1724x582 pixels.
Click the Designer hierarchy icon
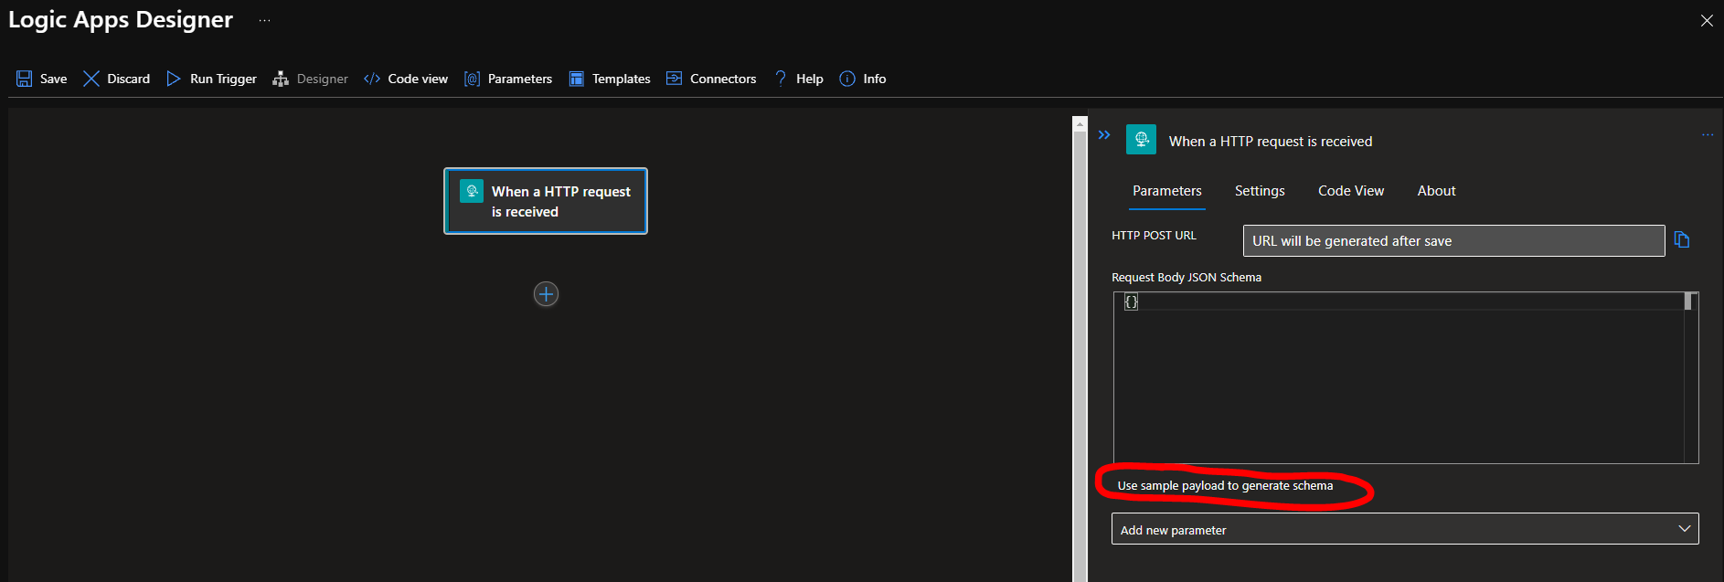281,79
